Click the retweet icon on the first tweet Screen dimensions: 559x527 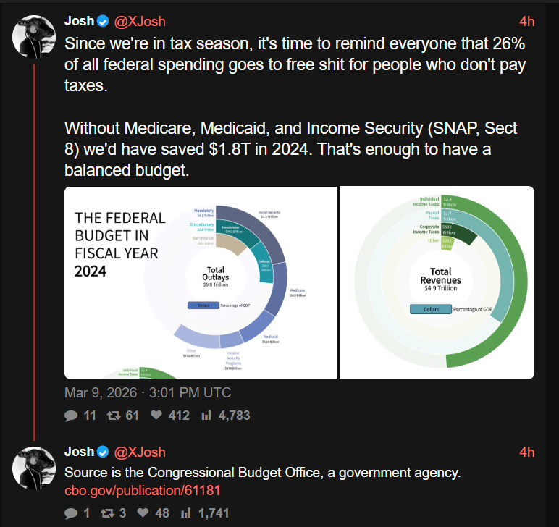tap(112, 416)
